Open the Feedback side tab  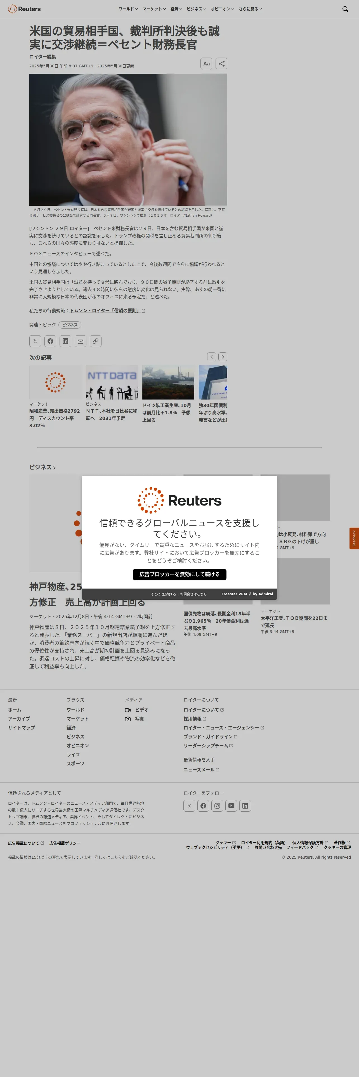pos(354,538)
